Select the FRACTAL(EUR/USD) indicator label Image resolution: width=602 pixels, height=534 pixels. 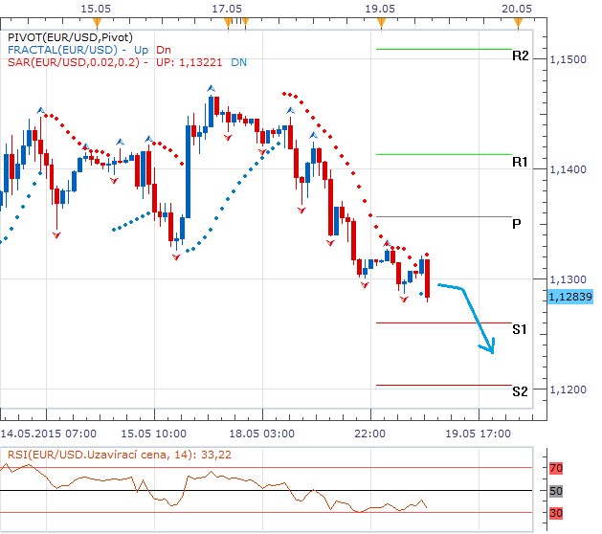pos(61,50)
